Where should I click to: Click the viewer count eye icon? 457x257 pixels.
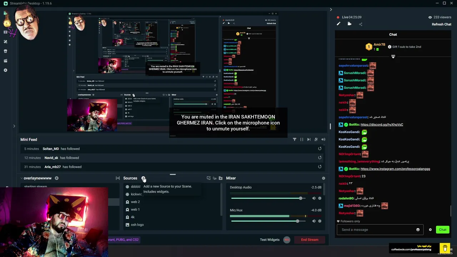pos(430,17)
